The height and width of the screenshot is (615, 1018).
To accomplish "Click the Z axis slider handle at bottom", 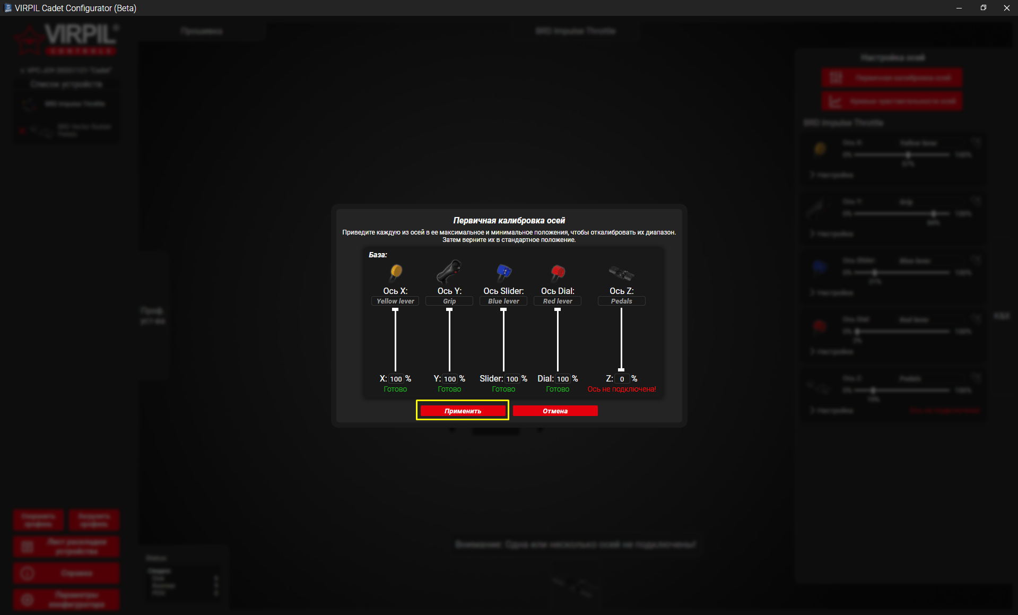I will point(621,369).
